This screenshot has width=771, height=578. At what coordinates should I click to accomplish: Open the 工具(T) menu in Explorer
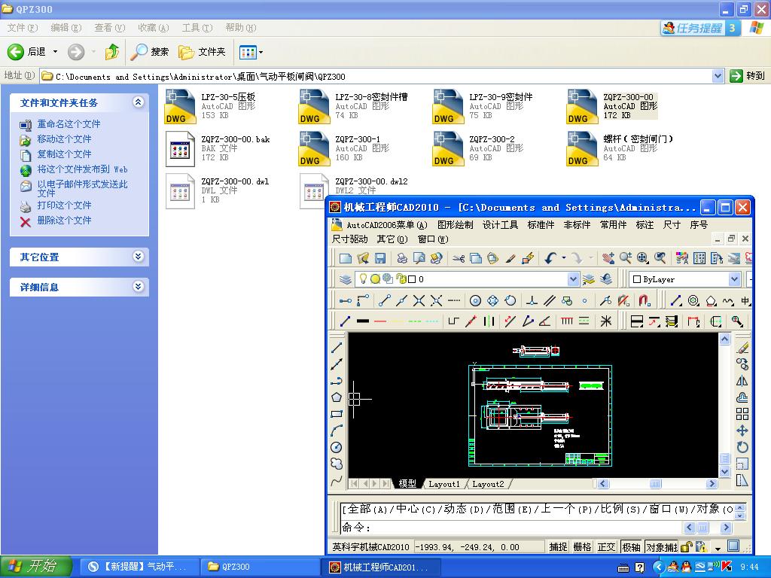click(x=197, y=28)
